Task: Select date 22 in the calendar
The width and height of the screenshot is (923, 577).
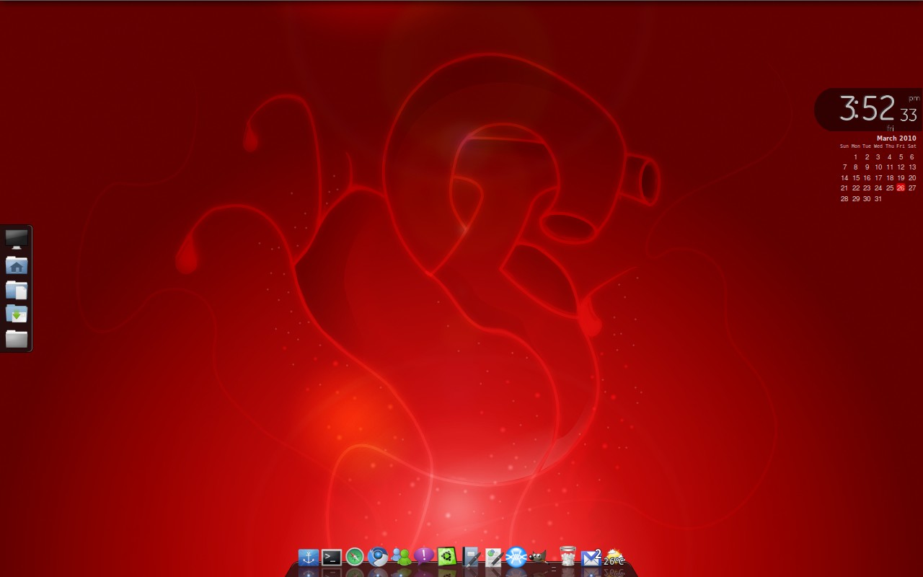Action: point(856,188)
